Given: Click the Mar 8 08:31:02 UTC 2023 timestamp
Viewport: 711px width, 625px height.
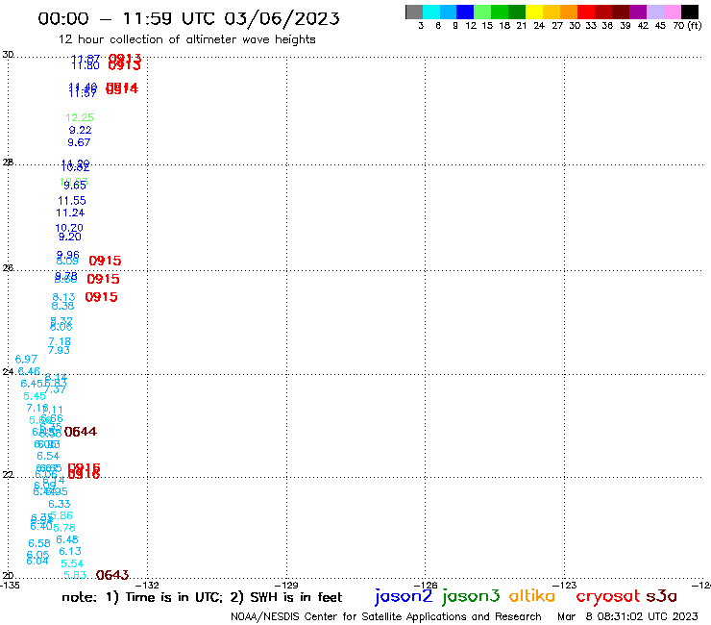Looking at the screenshot, I should coord(627,616).
